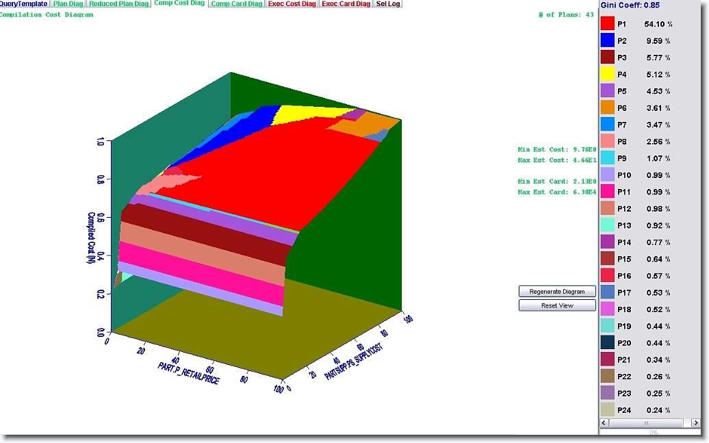Image resolution: width=709 pixels, height=443 pixels.
Task: Open the Comp Card Diag tab
Action: (x=236, y=4)
